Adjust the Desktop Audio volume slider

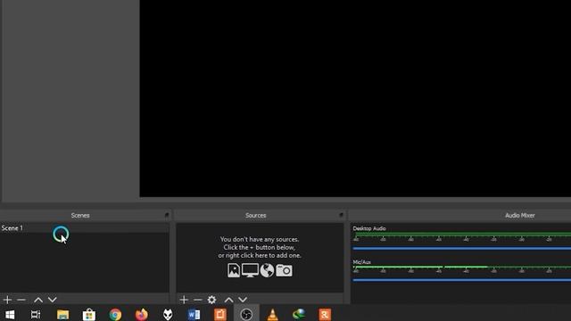462,249
